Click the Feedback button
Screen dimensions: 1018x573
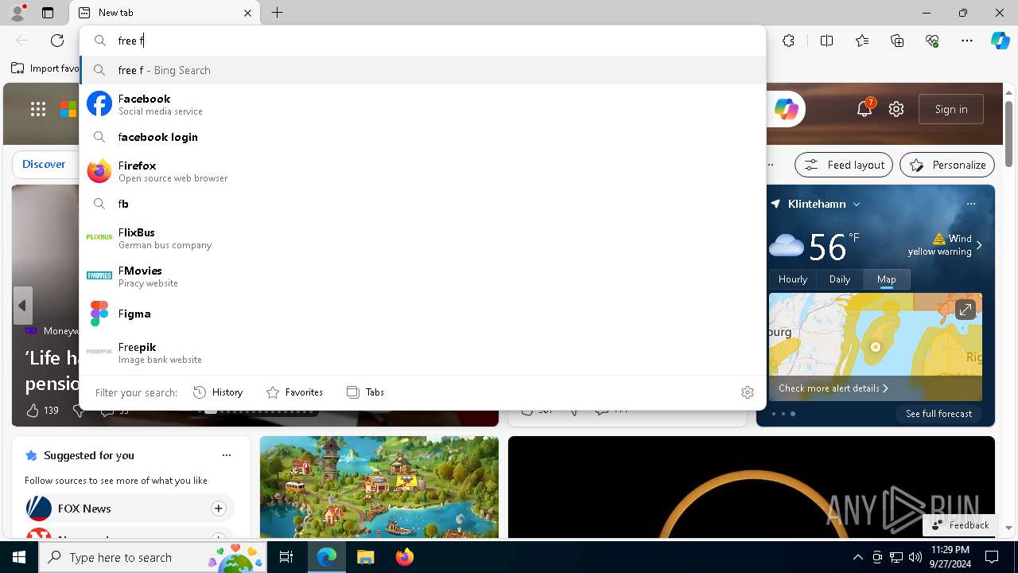[x=961, y=524]
